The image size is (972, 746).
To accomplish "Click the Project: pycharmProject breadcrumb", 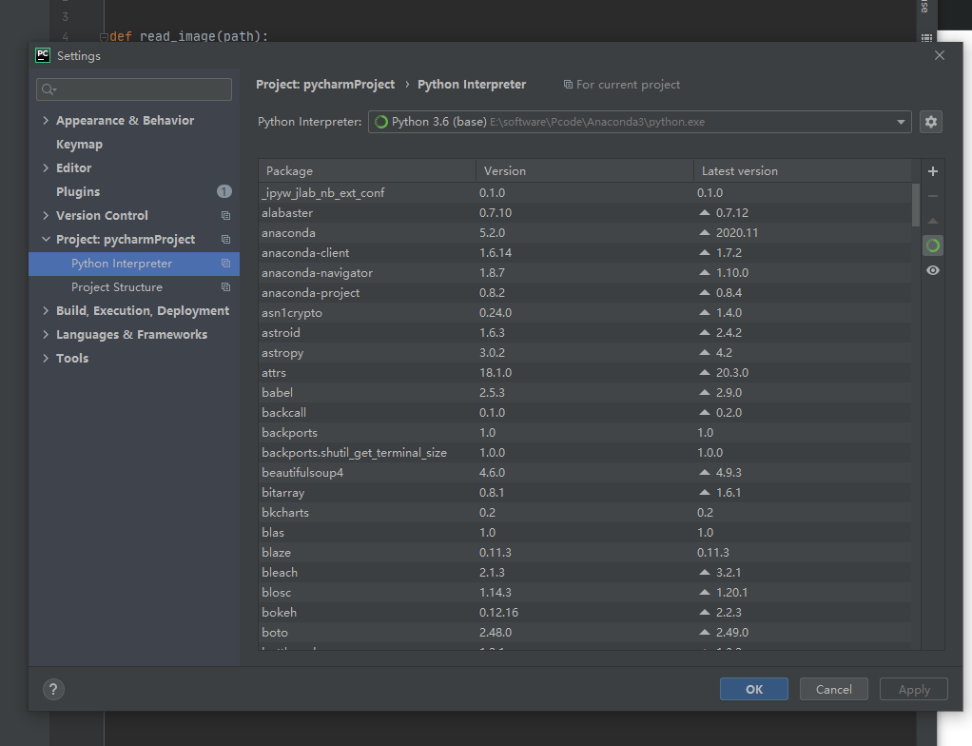I will click(325, 85).
